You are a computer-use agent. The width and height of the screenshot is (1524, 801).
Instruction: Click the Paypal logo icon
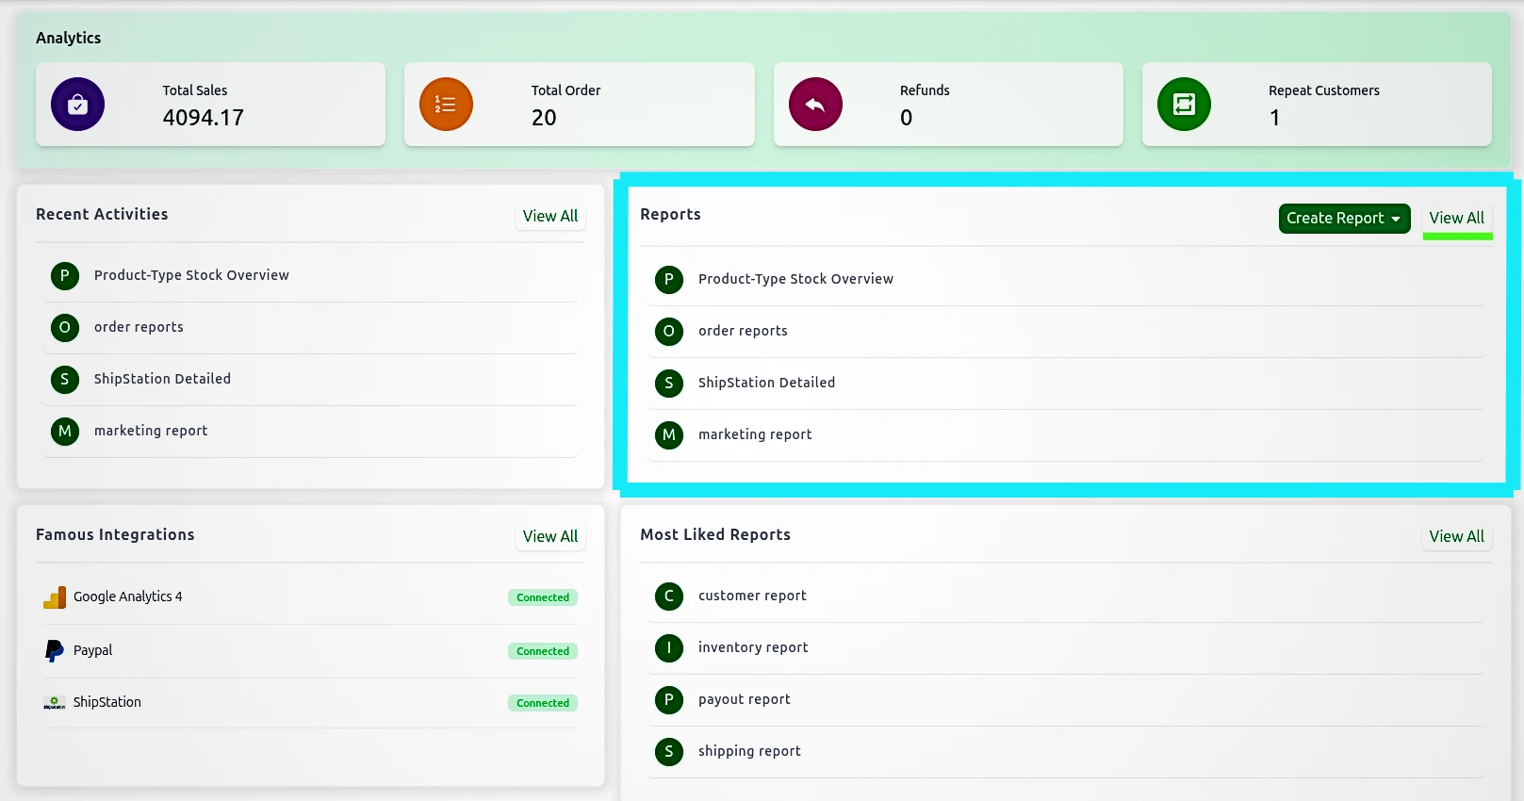tap(55, 651)
